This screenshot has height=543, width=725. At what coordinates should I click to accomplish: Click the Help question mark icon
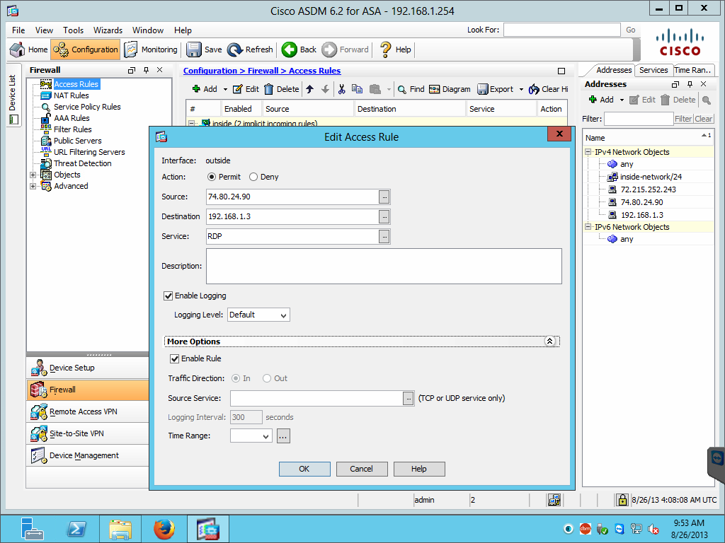coord(385,49)
